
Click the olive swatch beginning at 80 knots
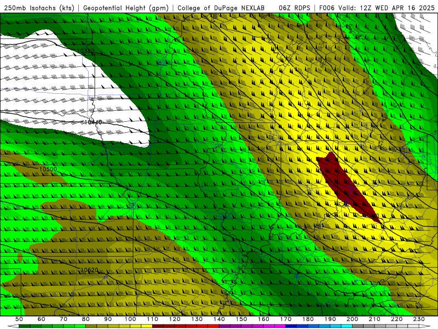click(91, 326)
